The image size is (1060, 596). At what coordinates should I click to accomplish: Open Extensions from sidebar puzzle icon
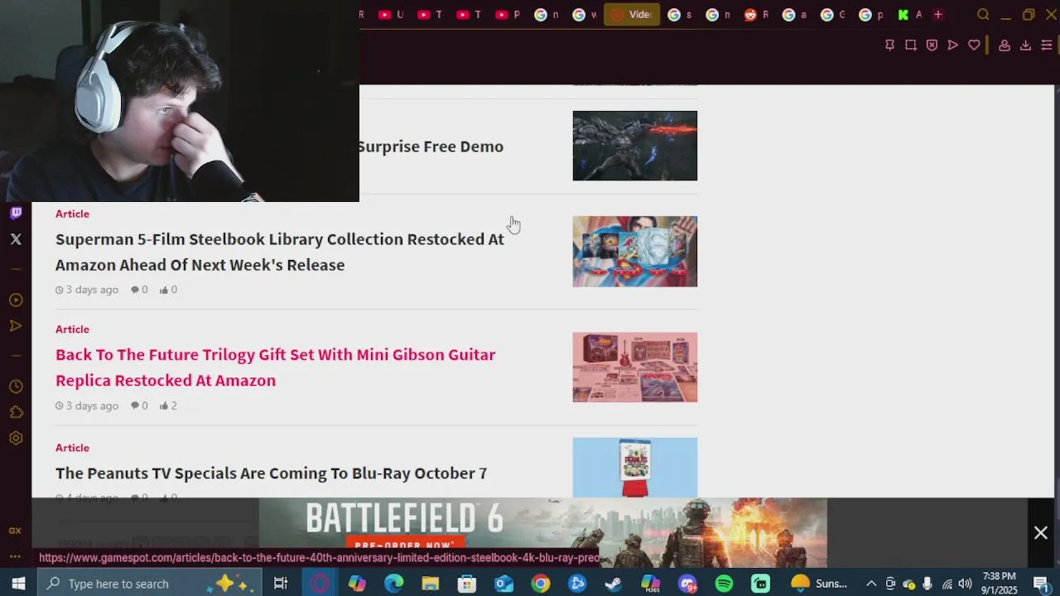click(16, 412)
